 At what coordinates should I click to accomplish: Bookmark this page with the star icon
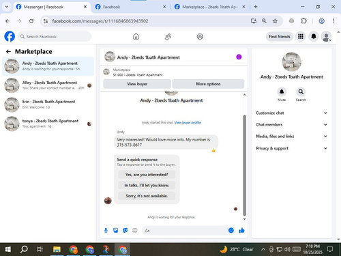(x=275, y=21)
